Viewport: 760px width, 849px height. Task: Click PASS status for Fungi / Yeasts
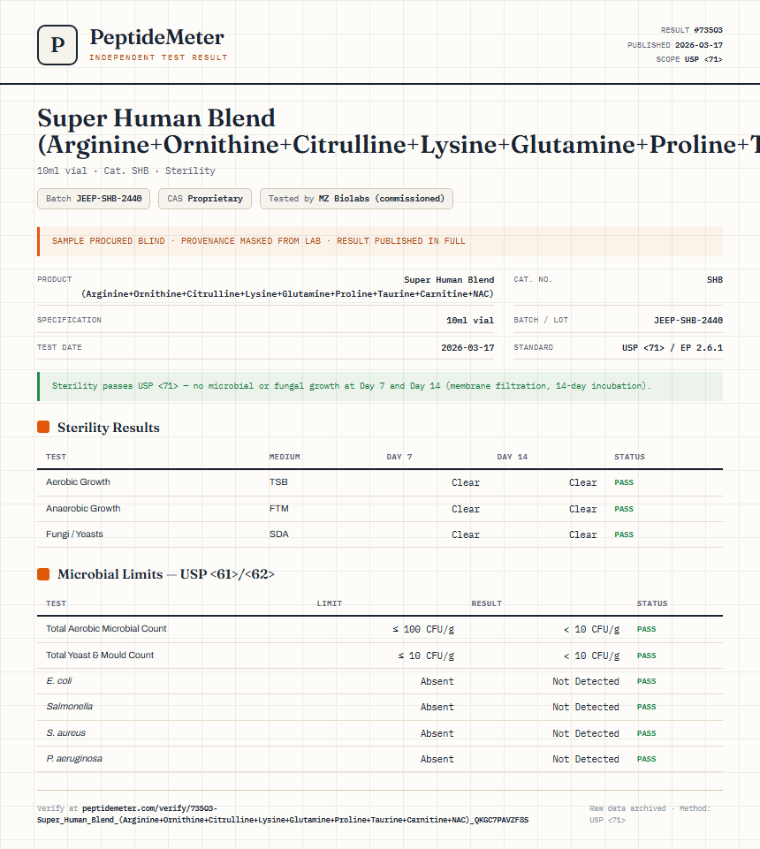coord(624,534)
